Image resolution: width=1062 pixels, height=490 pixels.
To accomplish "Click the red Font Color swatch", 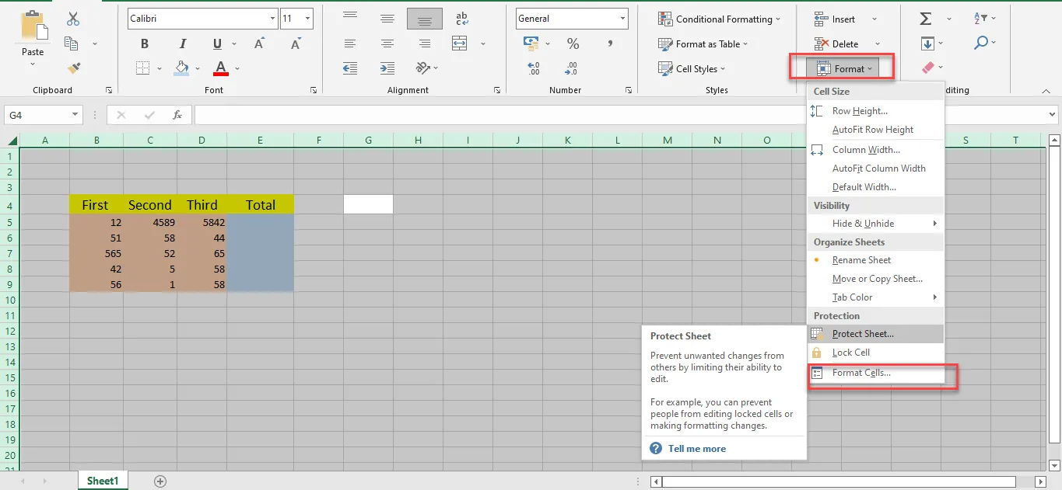I will pos(220,68).
